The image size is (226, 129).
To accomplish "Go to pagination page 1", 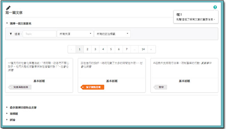I will 80,49.
